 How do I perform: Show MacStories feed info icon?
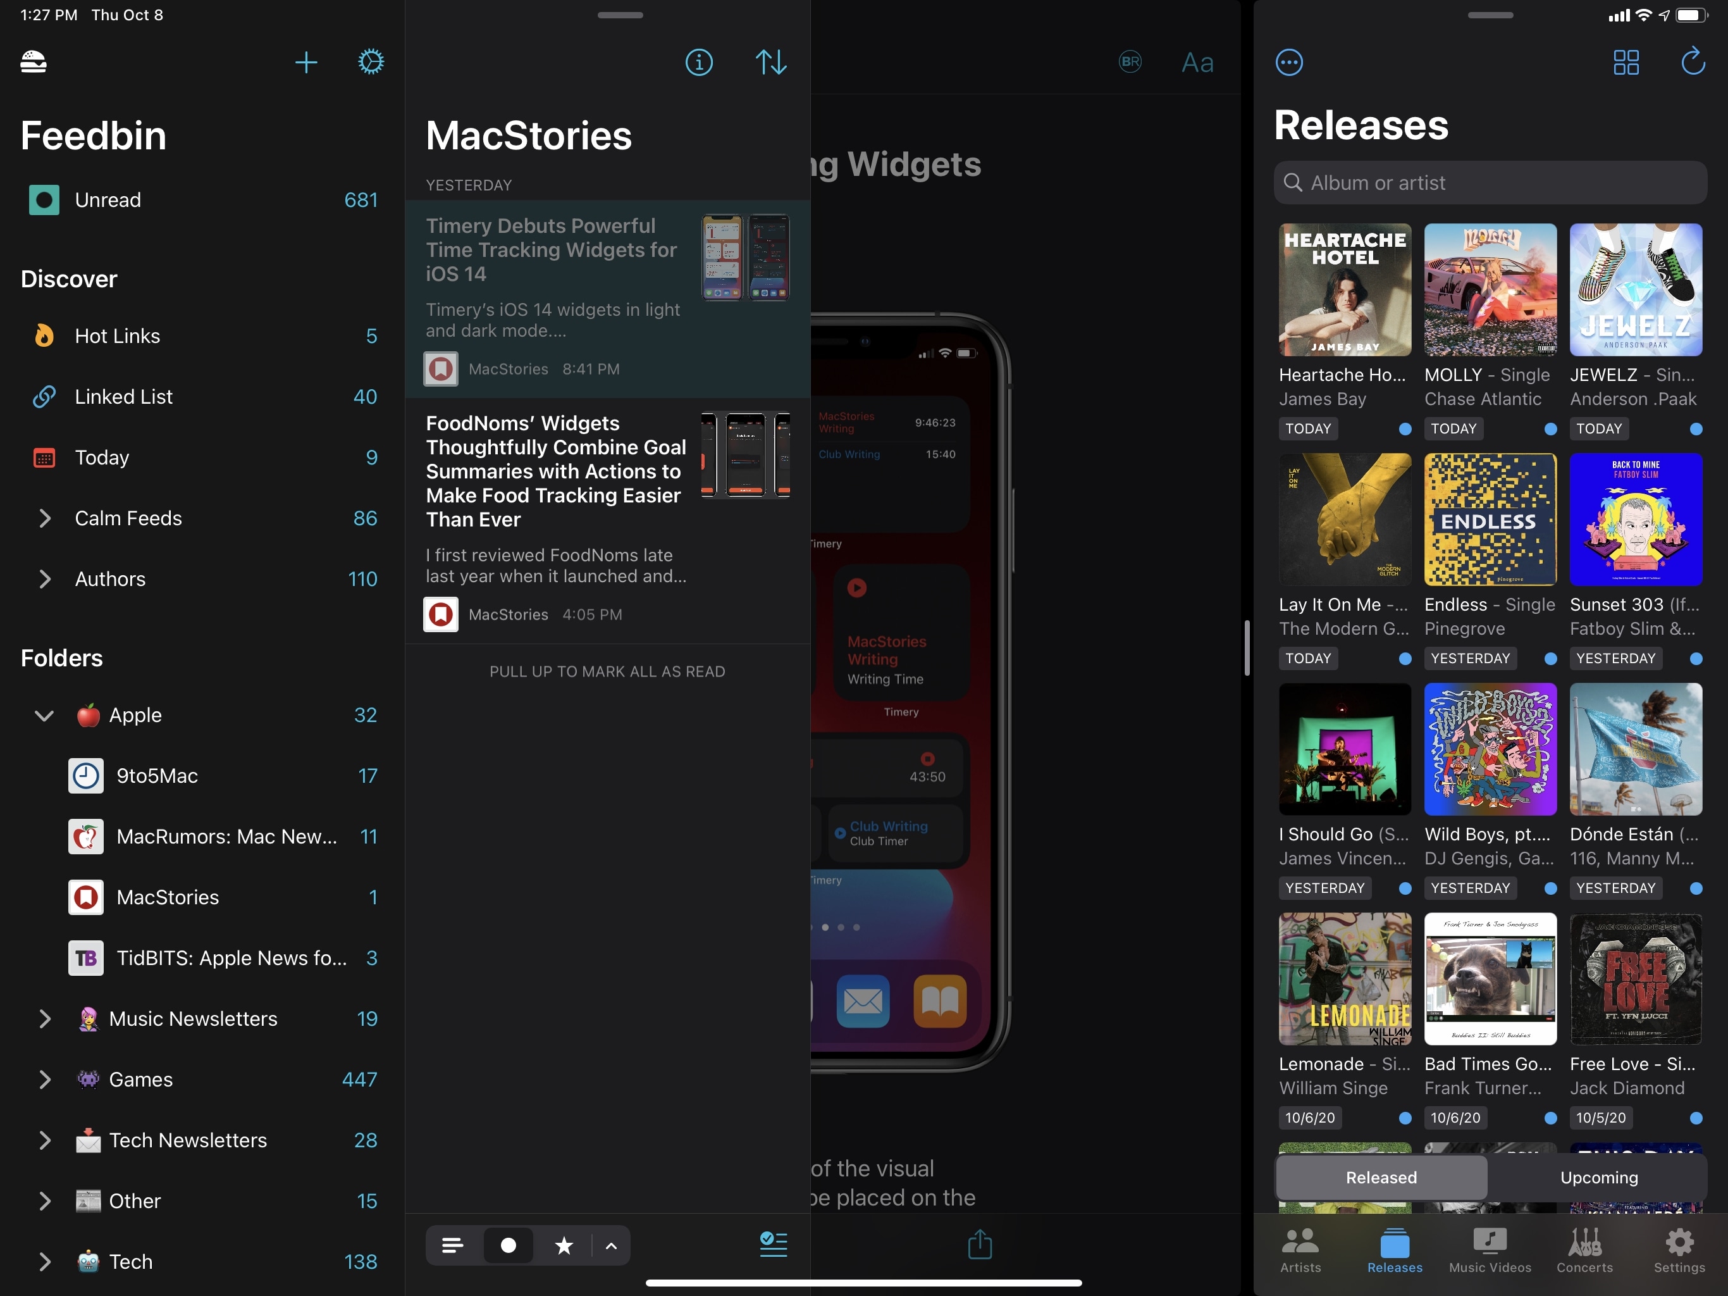click(x=699, y=62)
